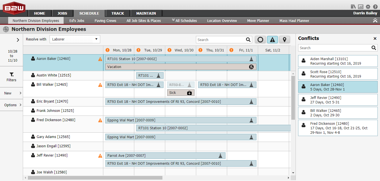
Task: Open the library books icon in header
Action: tap(353, 7)
